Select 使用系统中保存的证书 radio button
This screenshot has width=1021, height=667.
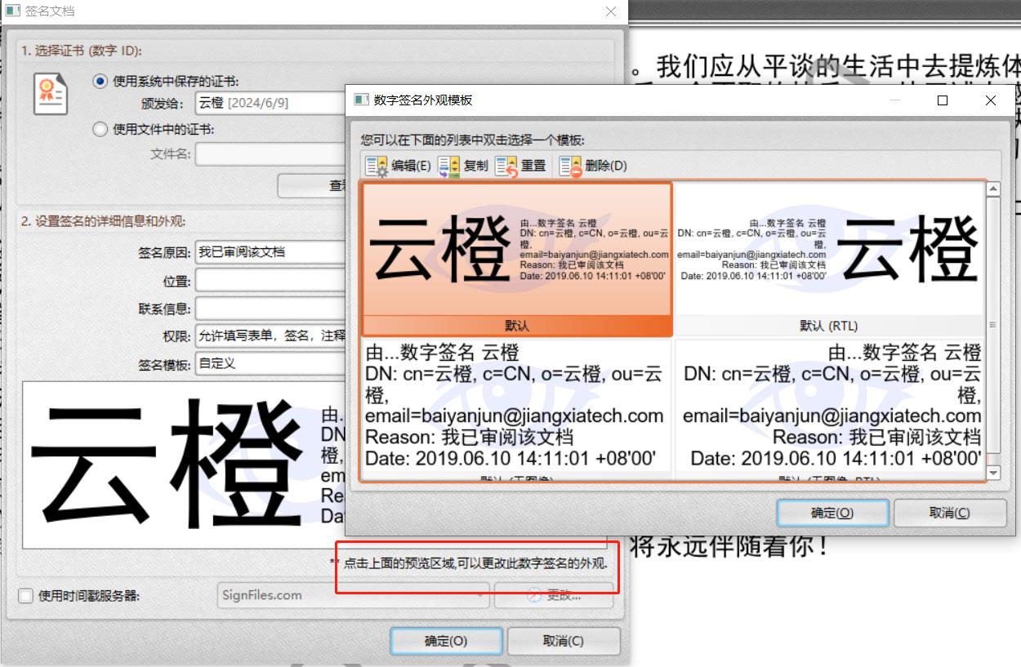coord(100,81)
